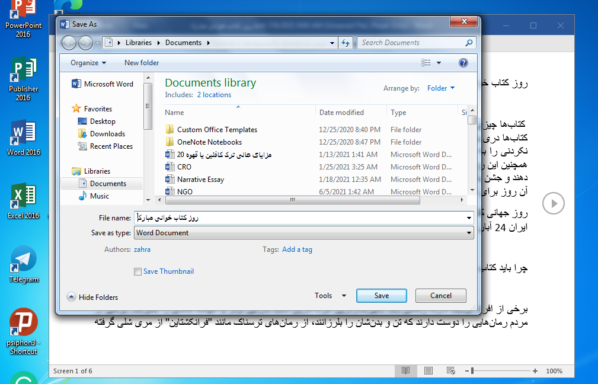Open PowerPoint 2016 desktop shortcut
The image size is (598, 384).
coord(23,19)
